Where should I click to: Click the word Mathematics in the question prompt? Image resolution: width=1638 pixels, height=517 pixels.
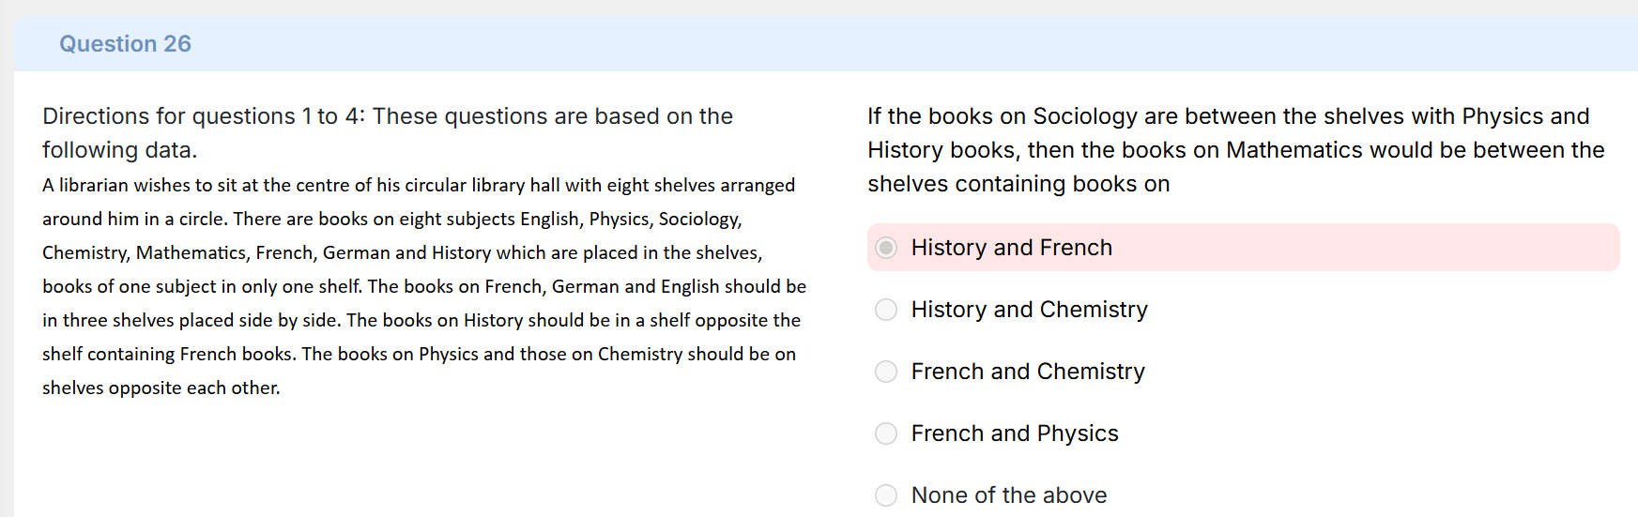click(x=1294, y=150)
